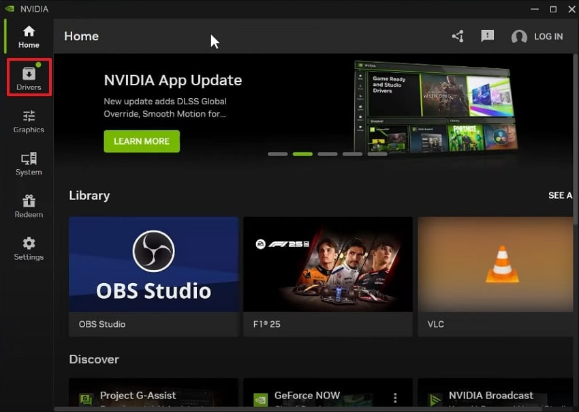Minimize the NVIDIA app window

pyautogui.click(x=535, y=9)
